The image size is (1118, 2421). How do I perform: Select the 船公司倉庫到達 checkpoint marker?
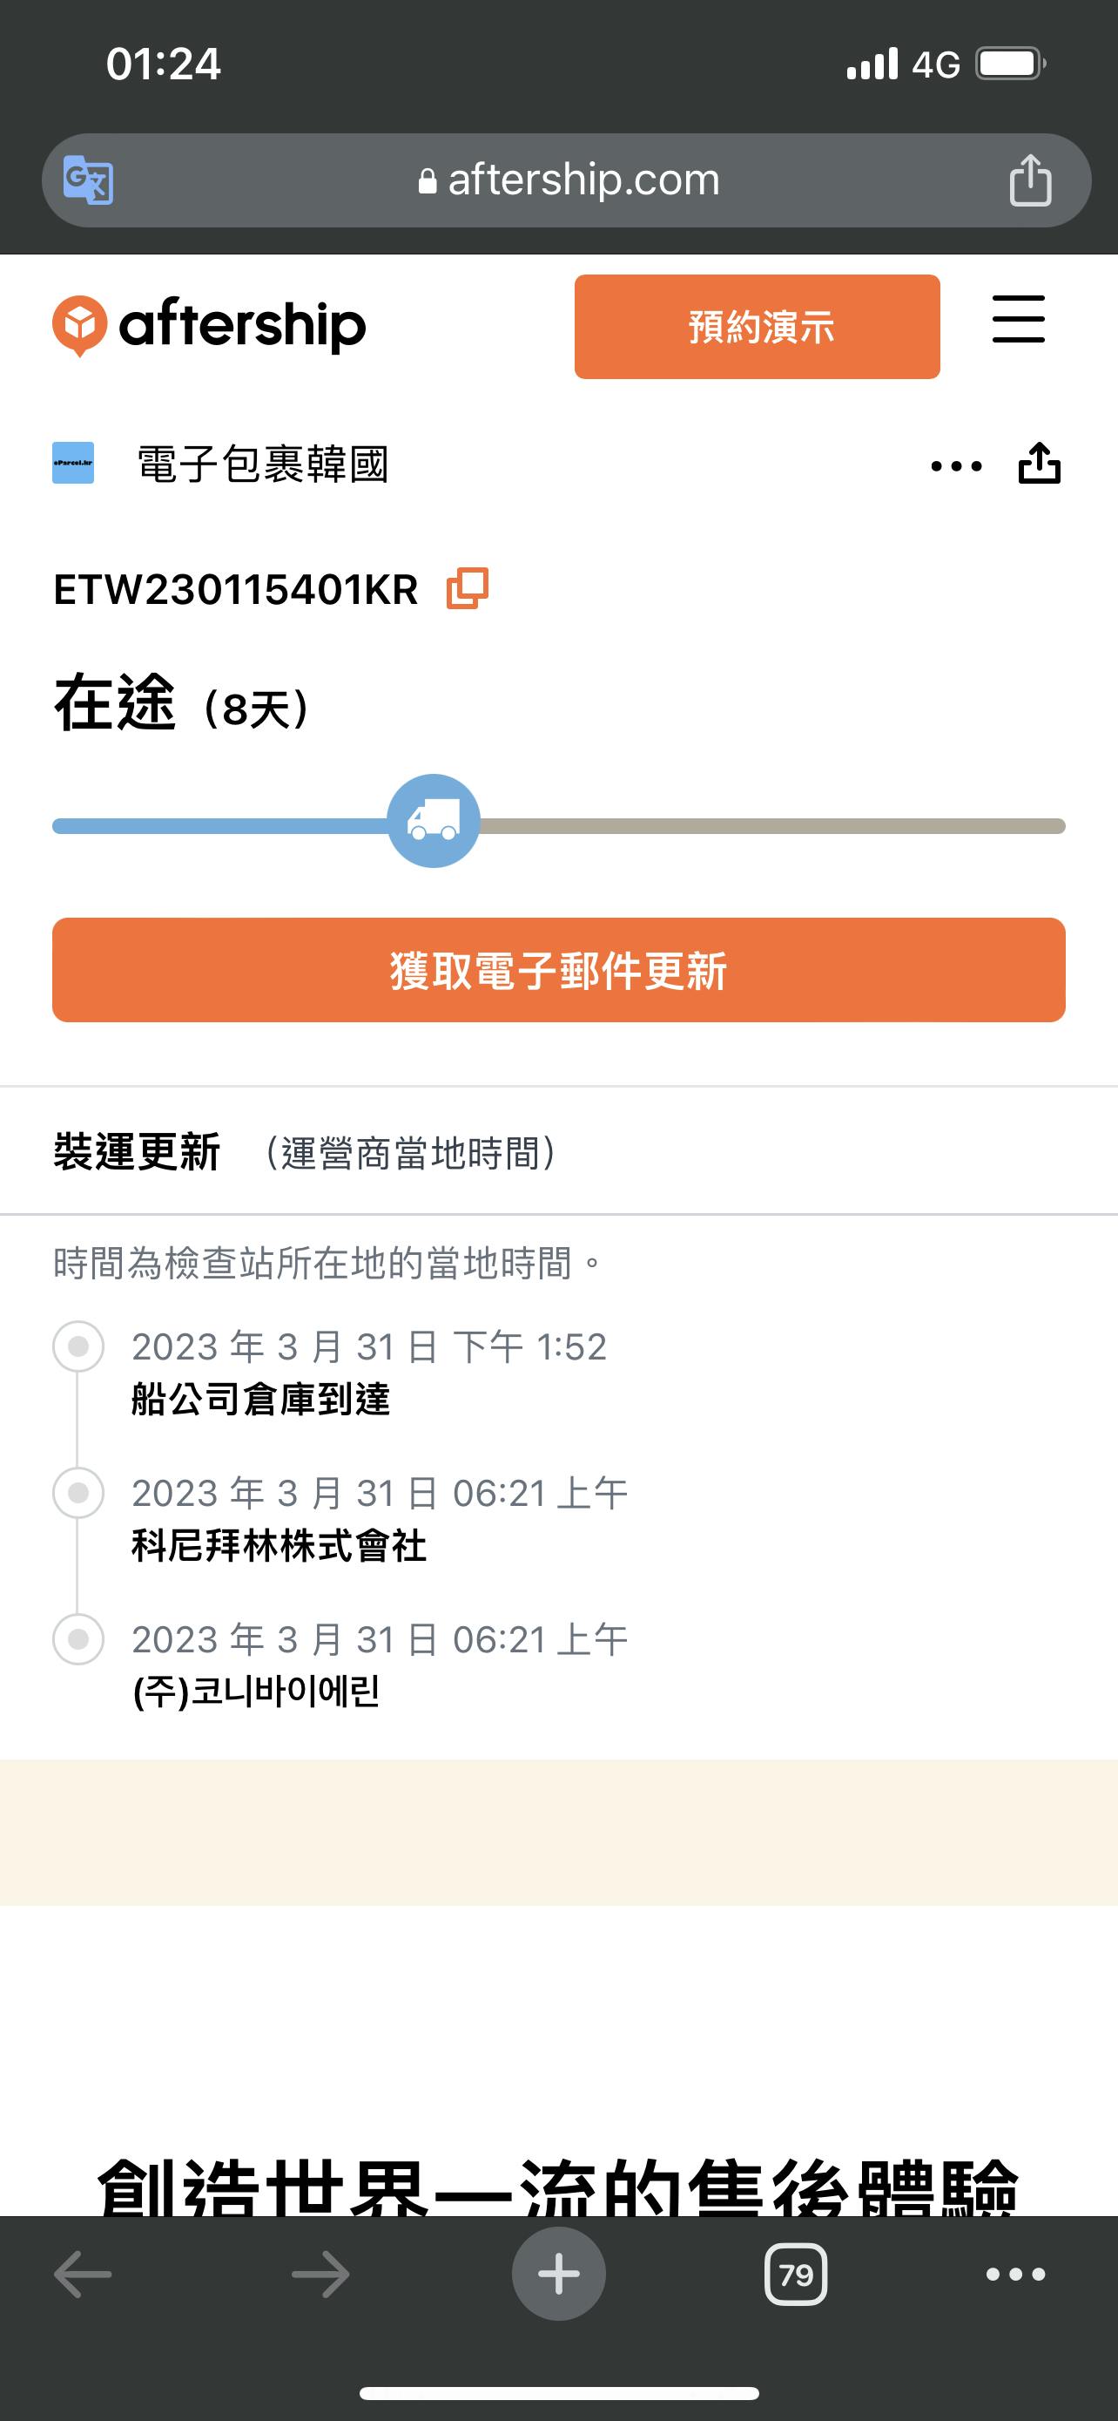79,1346
